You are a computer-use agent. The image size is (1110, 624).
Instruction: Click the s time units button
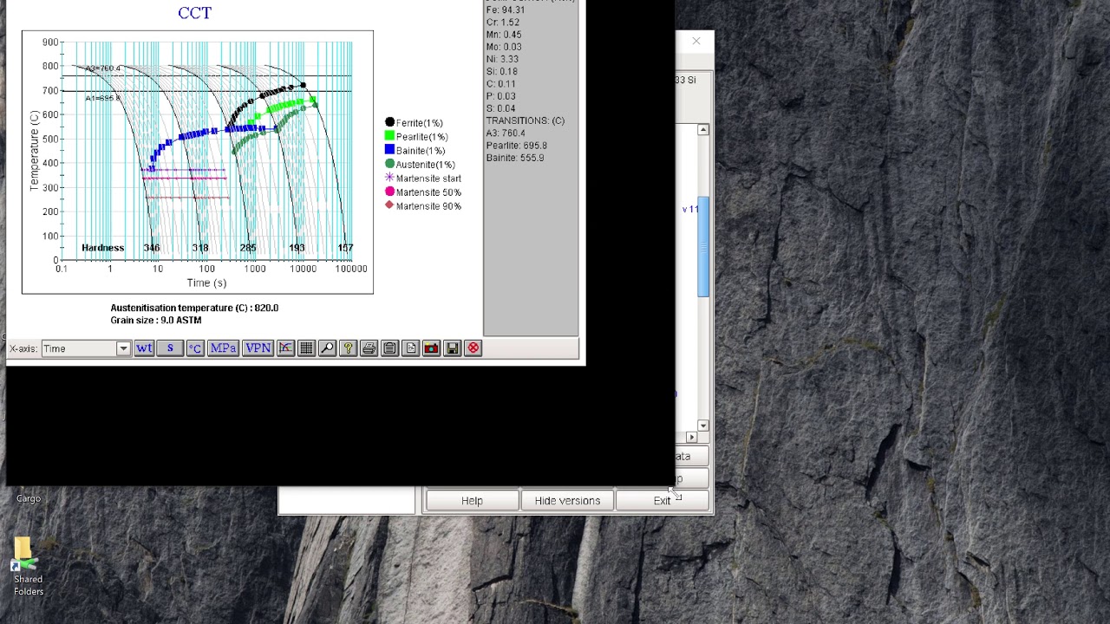(170, 348)
